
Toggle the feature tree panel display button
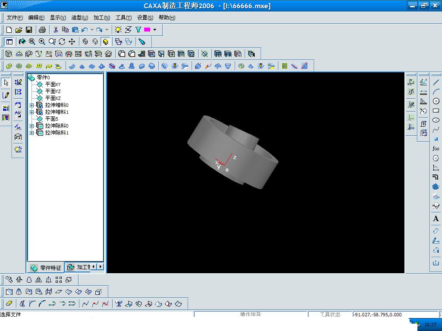[x=9, y=42]
